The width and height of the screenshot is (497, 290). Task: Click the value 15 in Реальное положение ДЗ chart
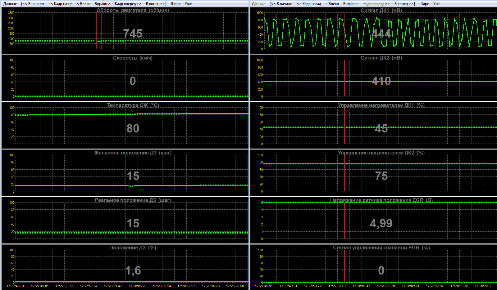pyautogui.click(x=133, y=223)
